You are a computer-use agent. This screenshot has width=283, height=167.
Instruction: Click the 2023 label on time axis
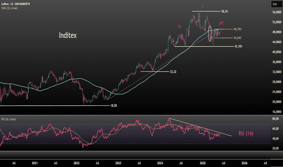pos(118,163)
